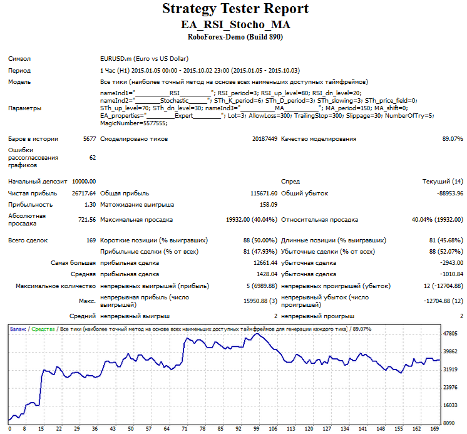Screen dimensions: 467x434
Task: Click the 'Матожидание выигрыша' label
Action: (137, 205)
